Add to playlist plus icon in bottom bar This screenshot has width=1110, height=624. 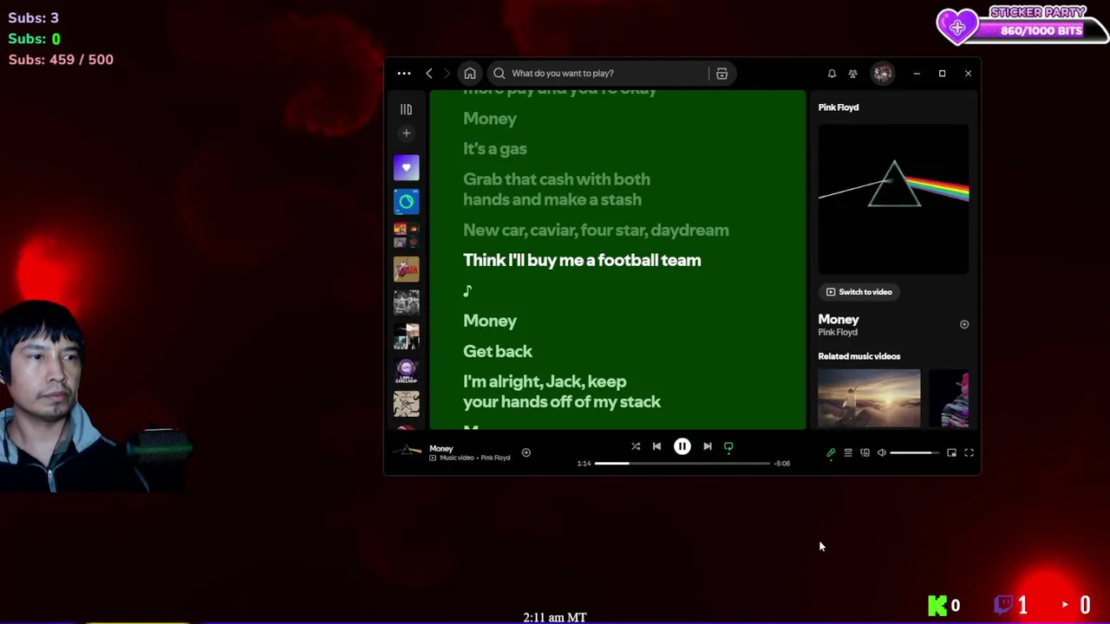click(x=526, y=452)
